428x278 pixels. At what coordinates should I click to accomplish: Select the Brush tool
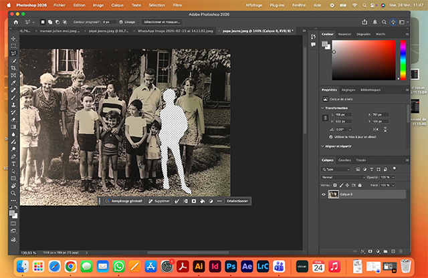(13, 98)
